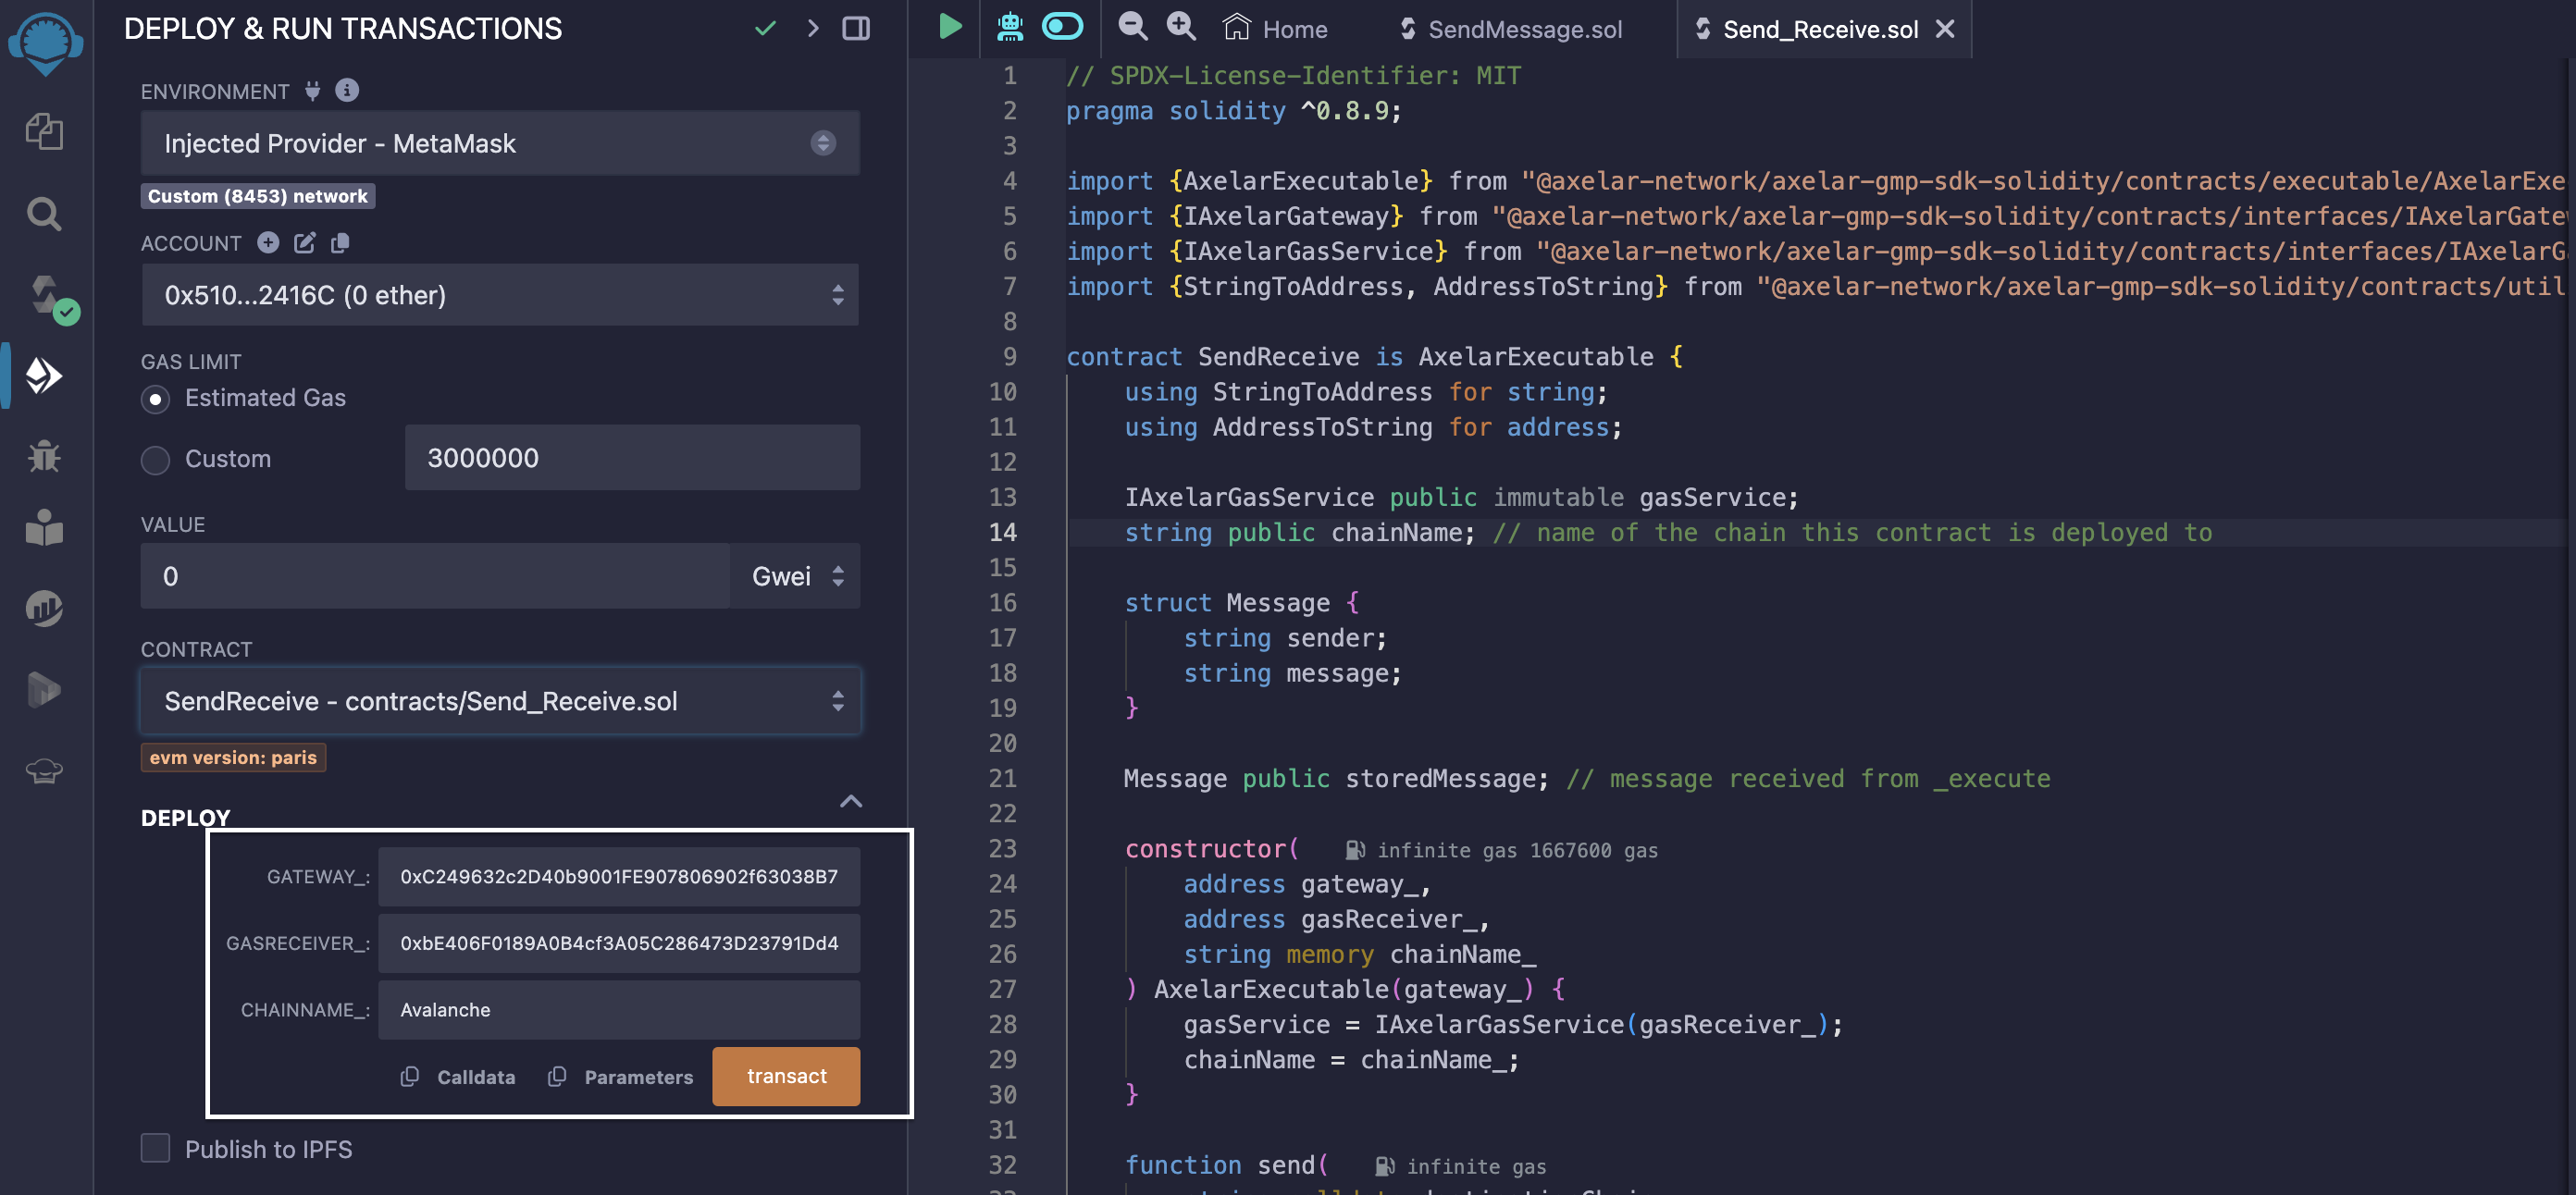Image resolution: width=2576 pixels, height=1195 pixels.
Task: Sign a message with account edit icon
Action: pos(305,242)
